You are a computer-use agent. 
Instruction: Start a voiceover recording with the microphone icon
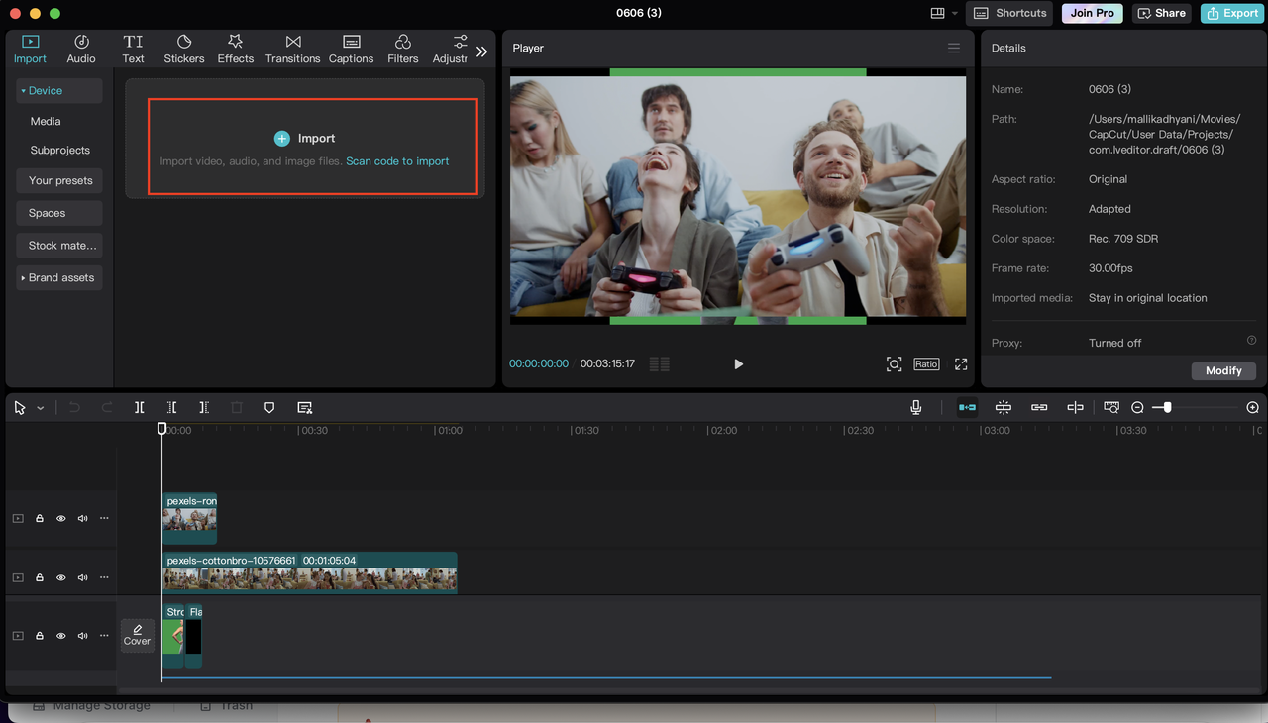tap(916, 407)
